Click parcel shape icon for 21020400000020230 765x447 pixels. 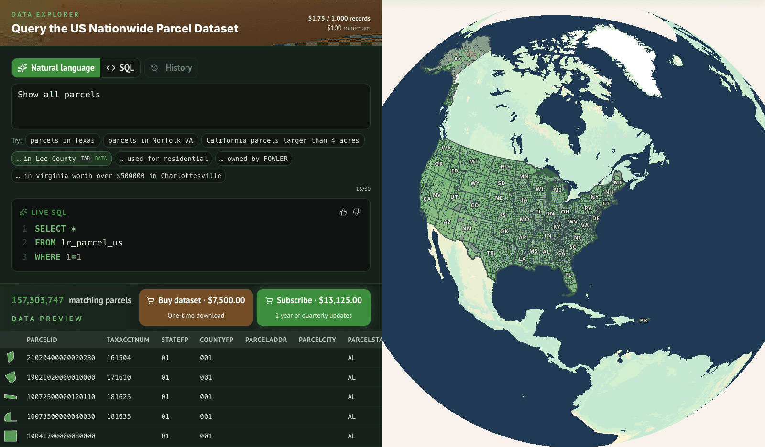coord(11,358)
